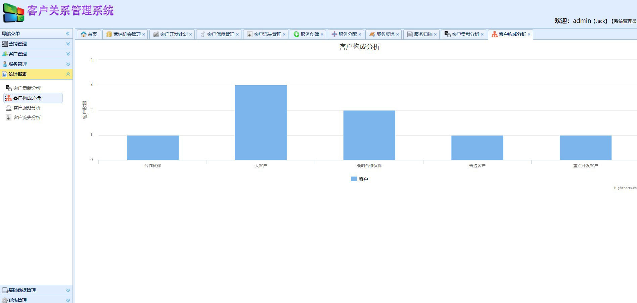Toggle the 客户 series in chart legend
637x303 pixels.
coord(360,179)
